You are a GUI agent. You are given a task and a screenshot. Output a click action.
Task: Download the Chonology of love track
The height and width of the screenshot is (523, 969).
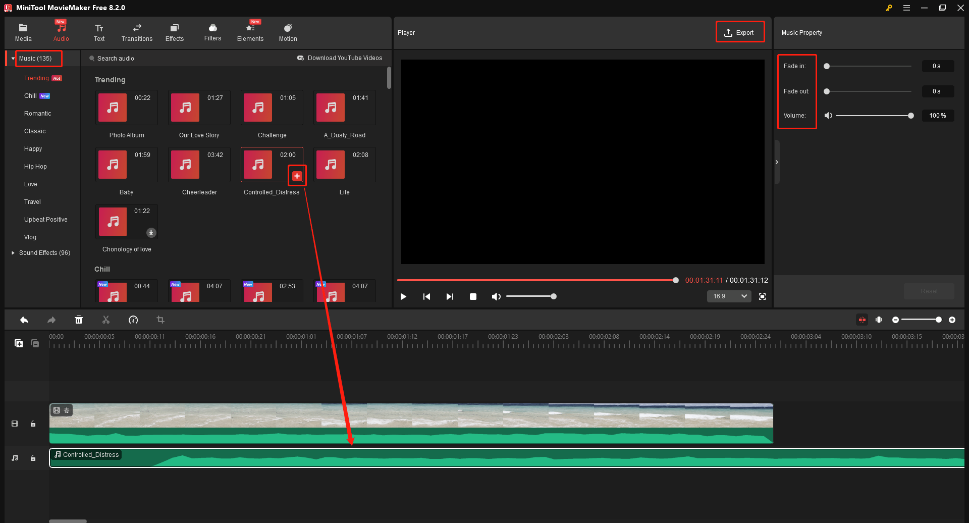[x=151, y=233]
